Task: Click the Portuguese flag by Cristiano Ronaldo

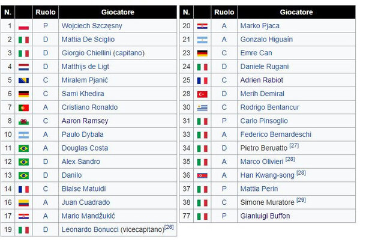Action: pos(23,107)
